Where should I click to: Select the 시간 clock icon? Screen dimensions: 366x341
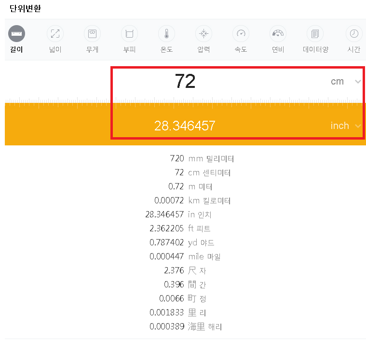354,34
